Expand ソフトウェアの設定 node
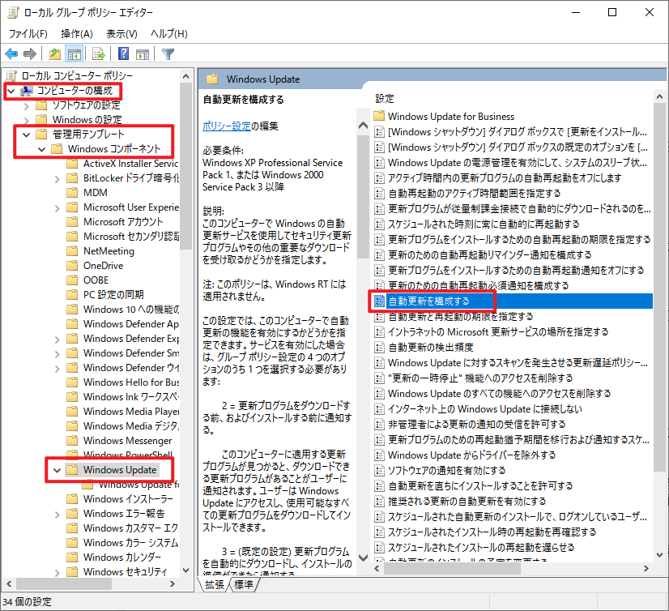Image resolution: width=669 pixels, height=611 pixels. point(27,105)
